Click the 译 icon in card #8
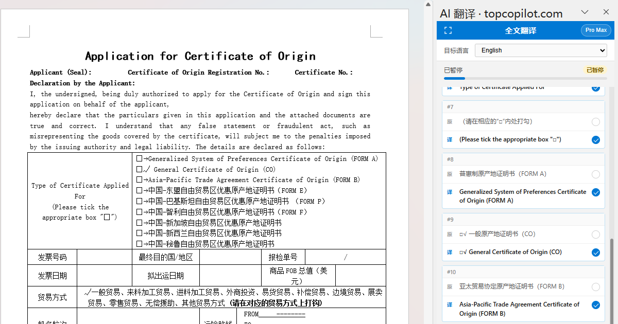Screen dimensions: 618x324 (450, 192)
